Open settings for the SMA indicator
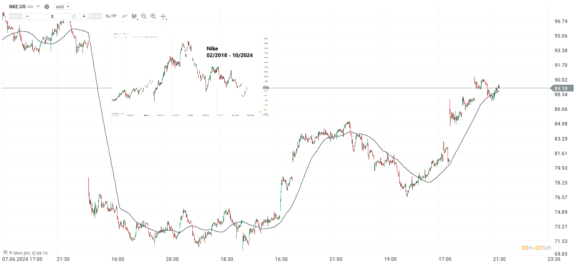This screenshot has height=264, width=578. pos(6,252)
